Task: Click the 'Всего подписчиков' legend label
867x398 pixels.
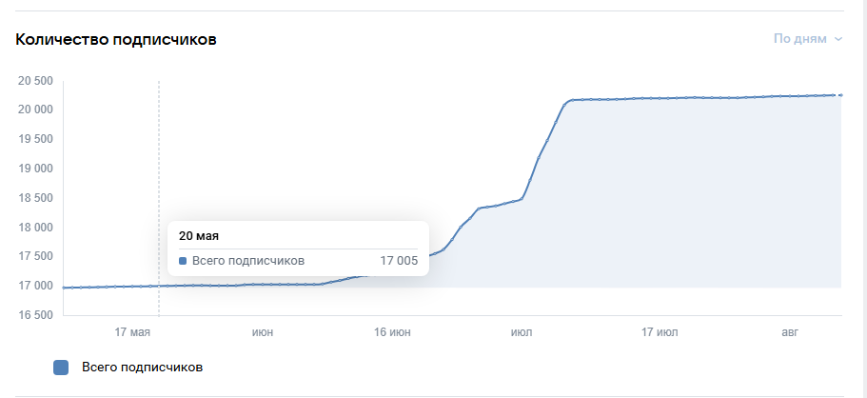Action: (142, 367)
